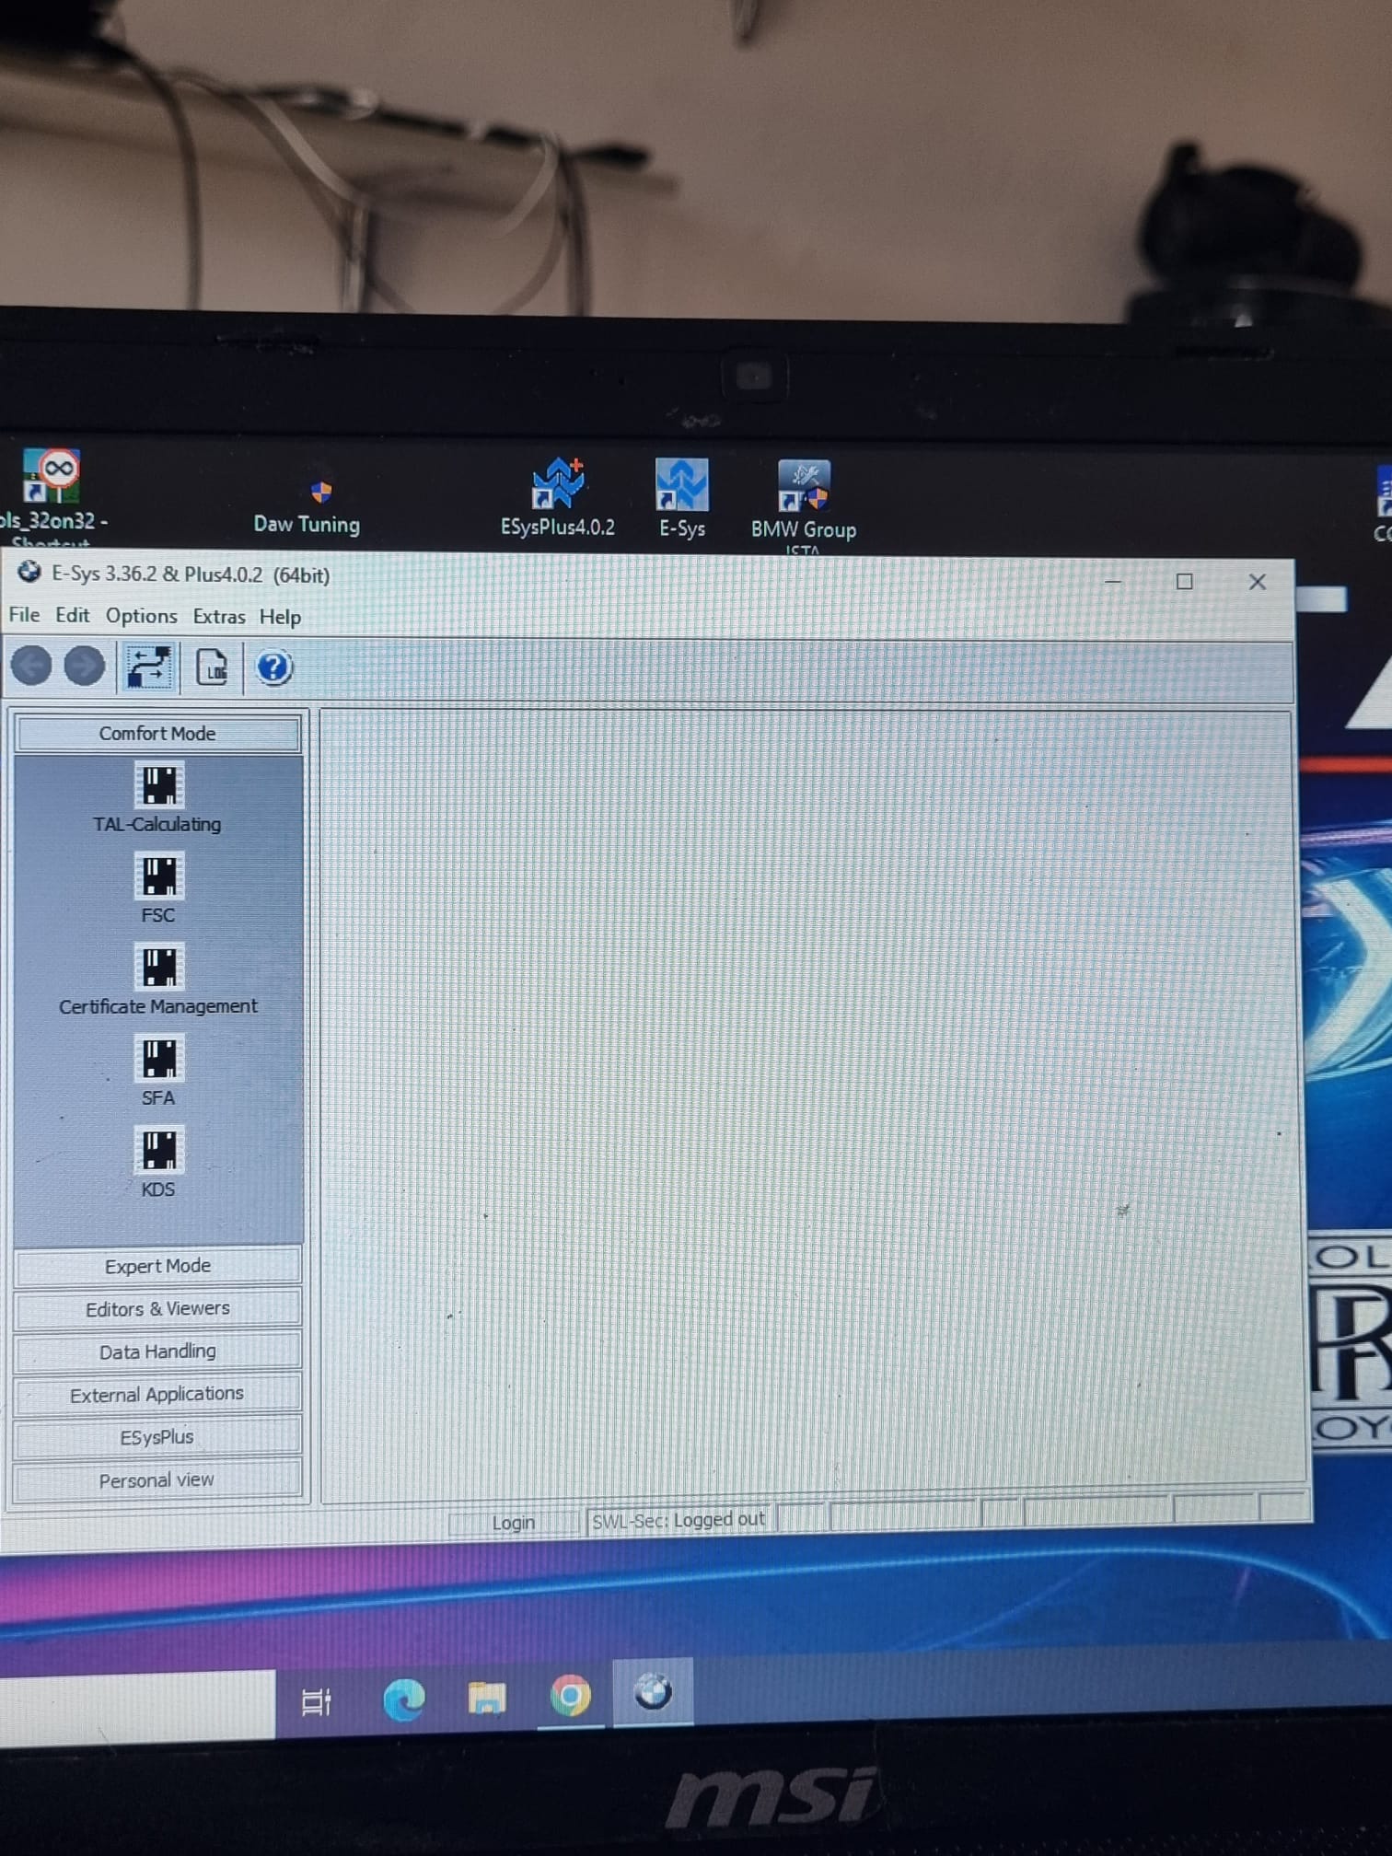Open Google Chrome from the taskbar
The image size is (1392, 1856).
[570, 1696]
